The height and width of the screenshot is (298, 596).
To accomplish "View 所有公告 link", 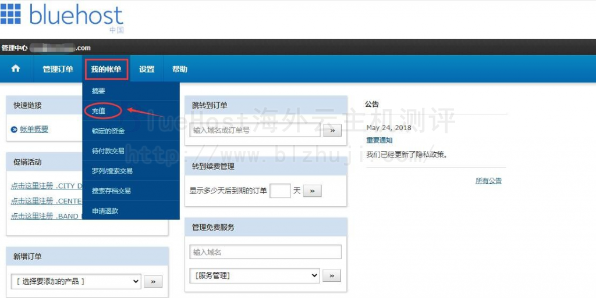I will (488, 181).
